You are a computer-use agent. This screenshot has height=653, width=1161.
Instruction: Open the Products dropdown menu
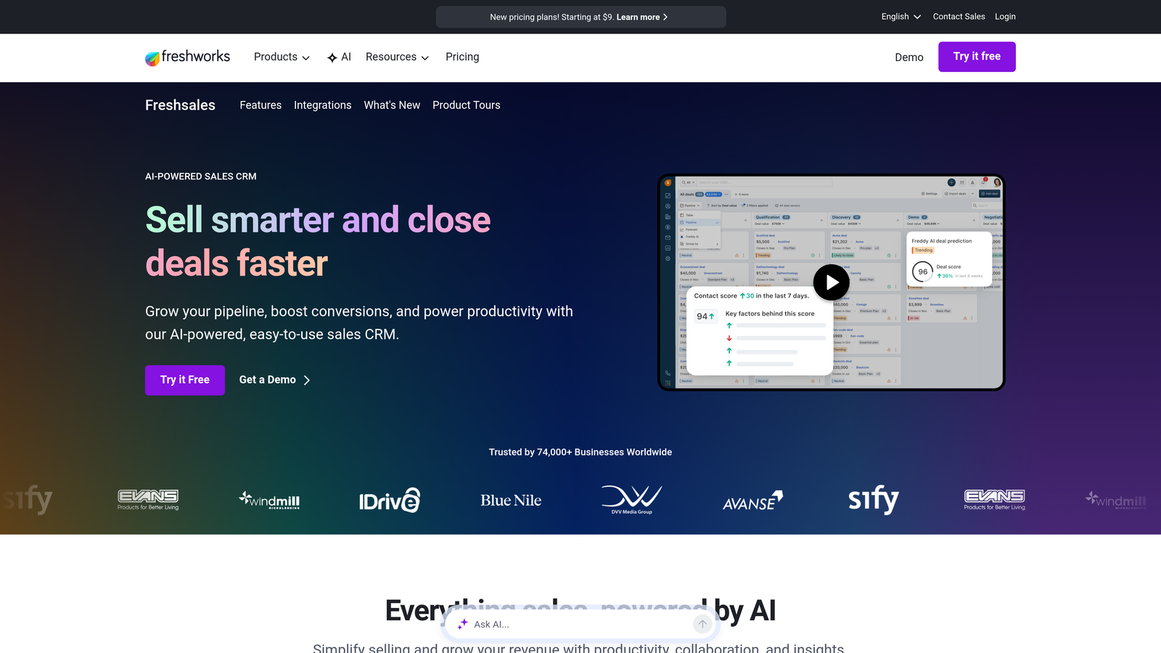click(281, 57)
